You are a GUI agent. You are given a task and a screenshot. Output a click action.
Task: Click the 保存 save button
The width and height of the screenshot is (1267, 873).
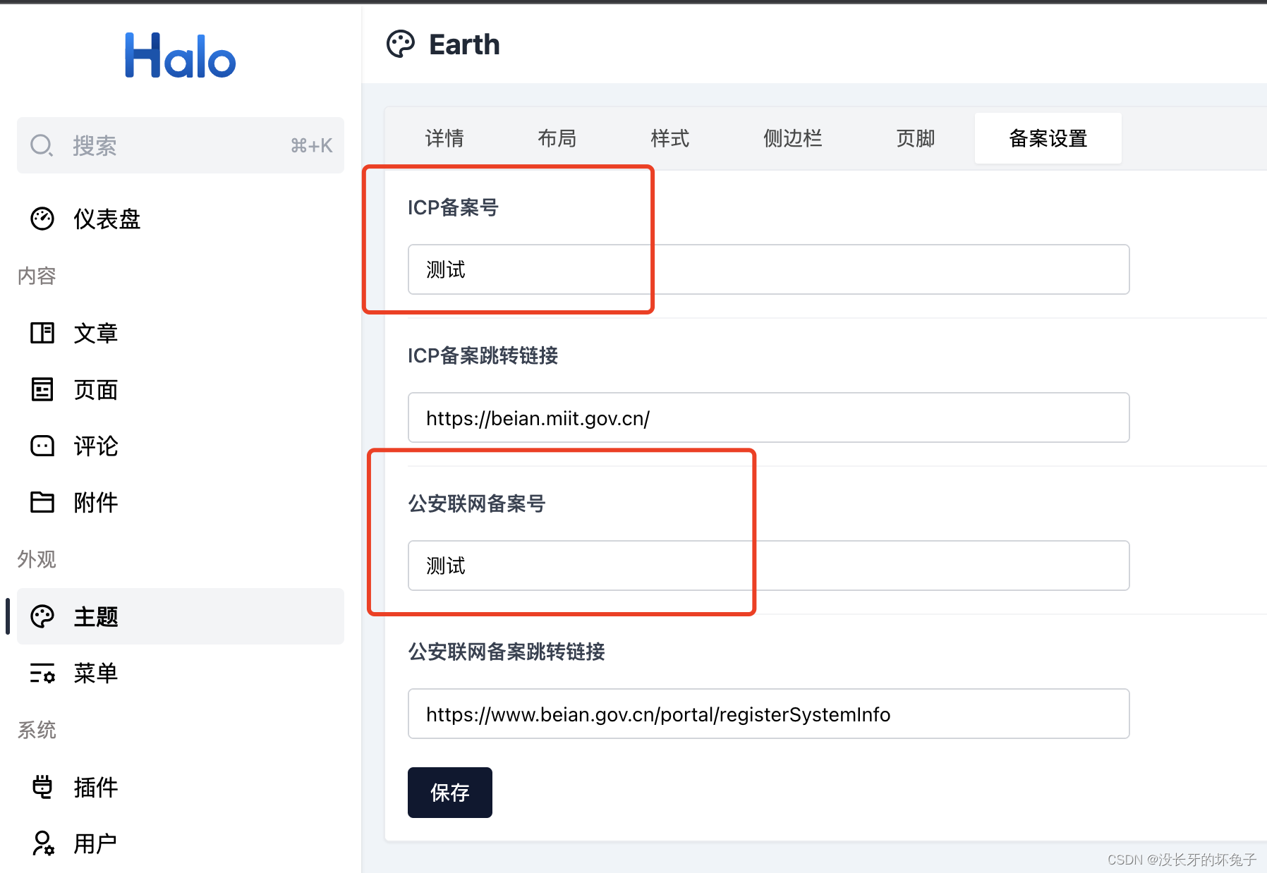coord(450,793)
